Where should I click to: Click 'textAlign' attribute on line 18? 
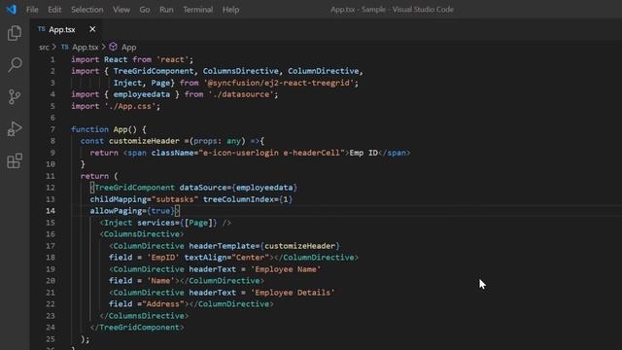[205, 258]
